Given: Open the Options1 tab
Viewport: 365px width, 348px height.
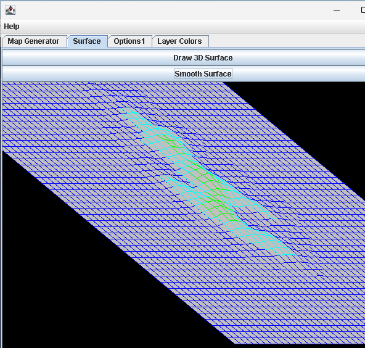Looking at the screenshot, I should coord(129,41).
